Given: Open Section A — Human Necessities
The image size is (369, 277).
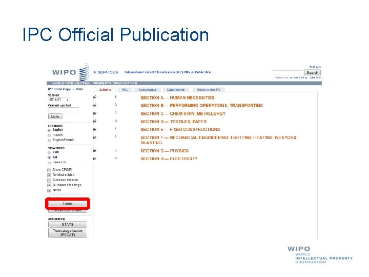Looking at the screenshot, I should [177, 97].
